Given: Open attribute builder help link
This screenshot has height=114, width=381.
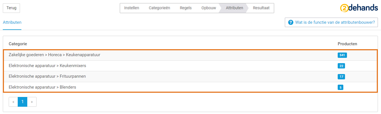Looking at the screenshot, I should (x=331, y=22).
